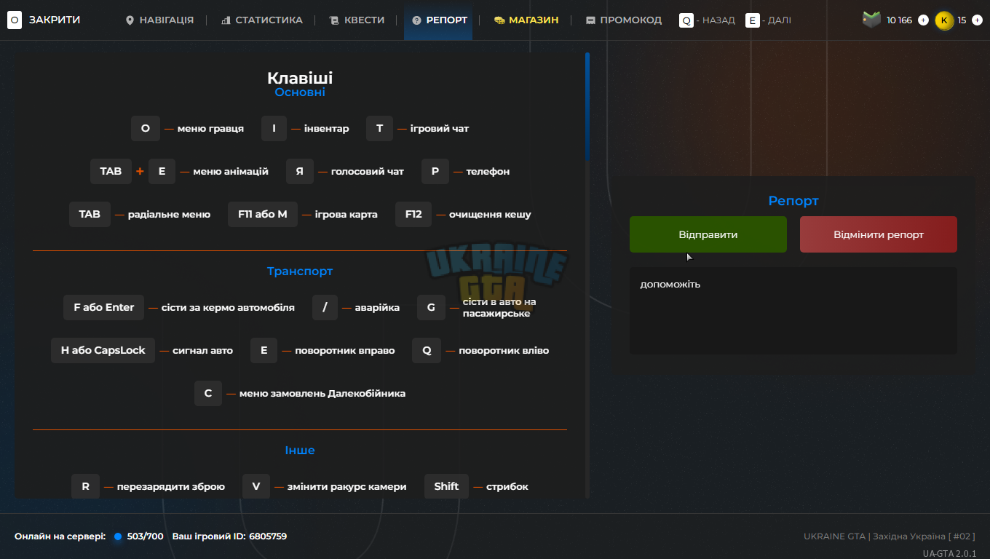Click the server name Західна Україна #02

[924, 536]
